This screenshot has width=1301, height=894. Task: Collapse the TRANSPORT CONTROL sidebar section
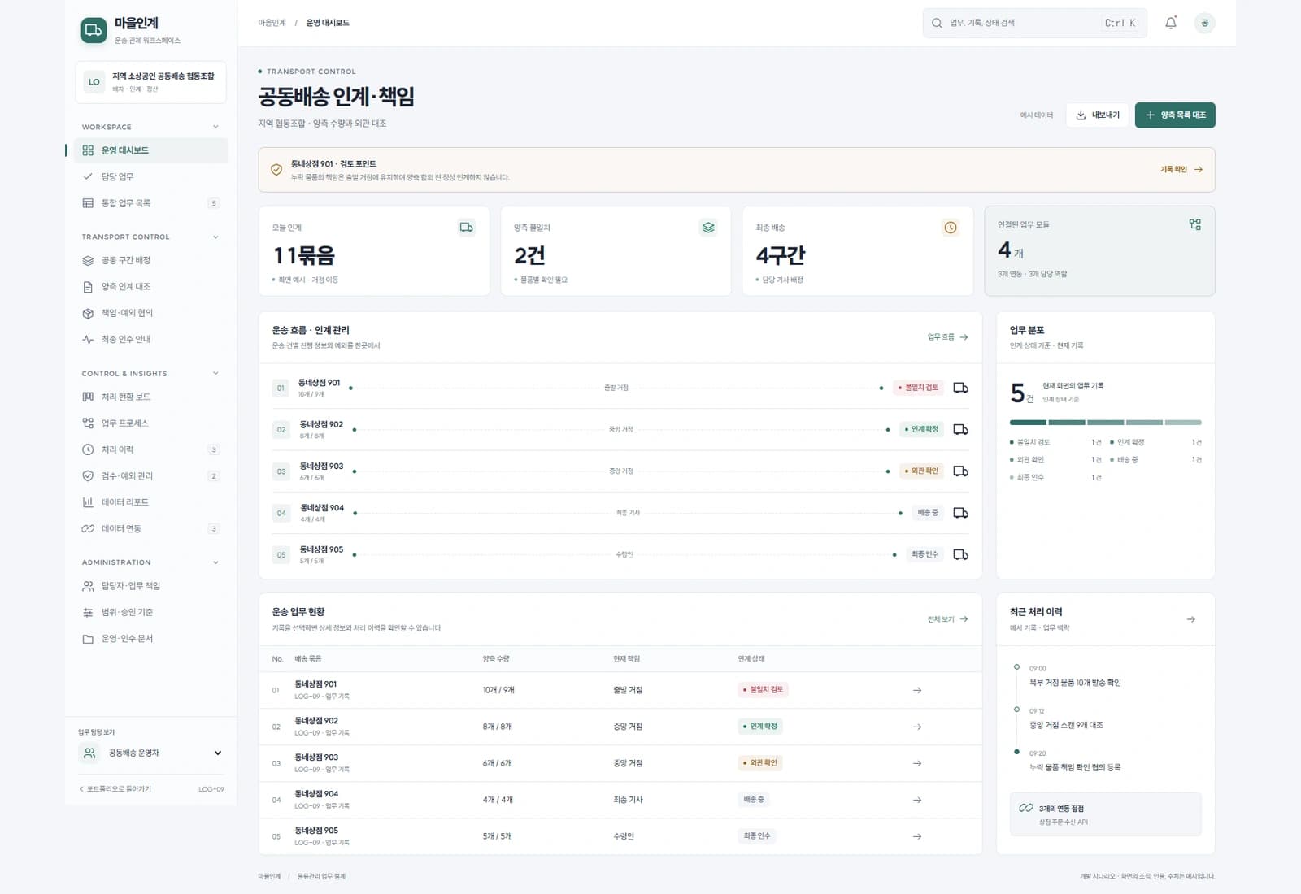pos(215,237)
